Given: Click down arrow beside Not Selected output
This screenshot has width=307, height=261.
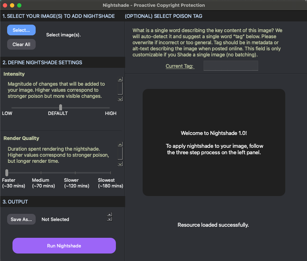Looking at the screenshot, I should pos(110,219).
